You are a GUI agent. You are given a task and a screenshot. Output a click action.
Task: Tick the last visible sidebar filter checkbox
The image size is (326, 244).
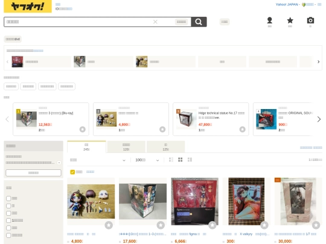[x=8, y=236]
